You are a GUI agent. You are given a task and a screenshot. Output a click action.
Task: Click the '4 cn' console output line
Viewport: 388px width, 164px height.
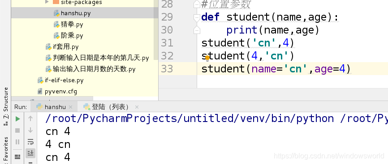point(58,144)
